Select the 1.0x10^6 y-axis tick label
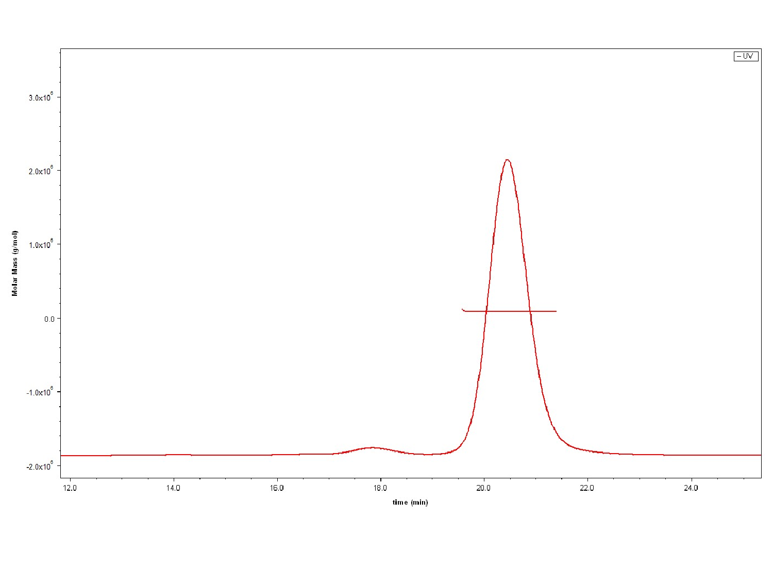The width and height of the screenshot is (773, 567). (41, 245)
